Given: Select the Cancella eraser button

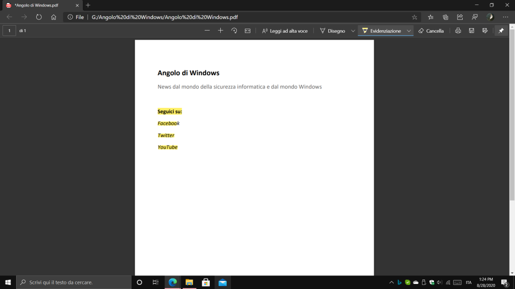Looking at the screenshot, I should 431,31.
